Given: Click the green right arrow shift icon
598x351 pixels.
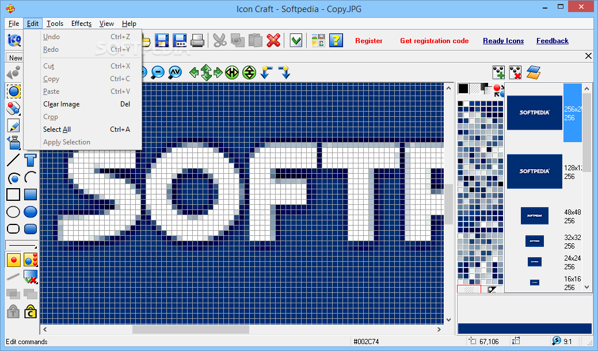Looking at the screenshot, I should click(x=218, y=72).
